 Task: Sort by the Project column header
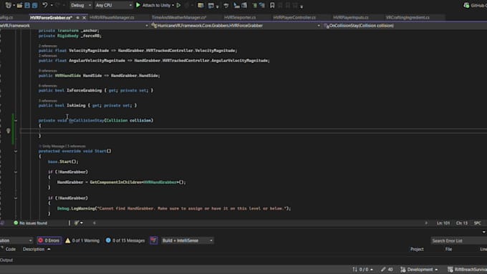click(417, 249)
